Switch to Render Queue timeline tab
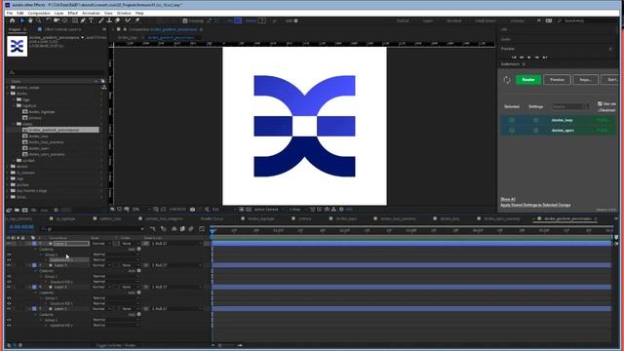Image resolution: width=624 pixels, height=351 pixels. coord(212,218)
